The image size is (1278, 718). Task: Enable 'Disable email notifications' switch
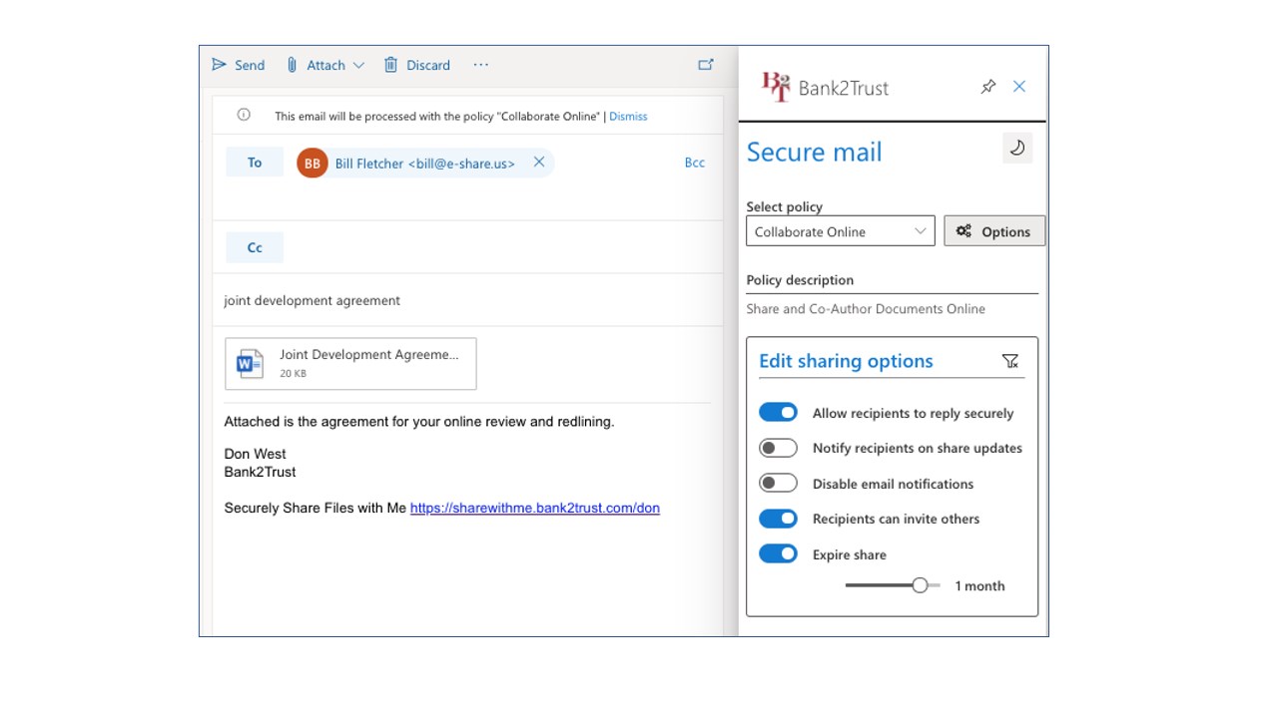pyautogui.click(x=778, y=484)
